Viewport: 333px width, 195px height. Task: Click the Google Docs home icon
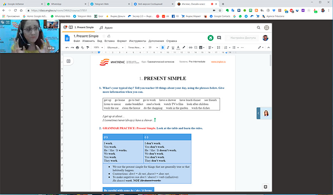67,38
